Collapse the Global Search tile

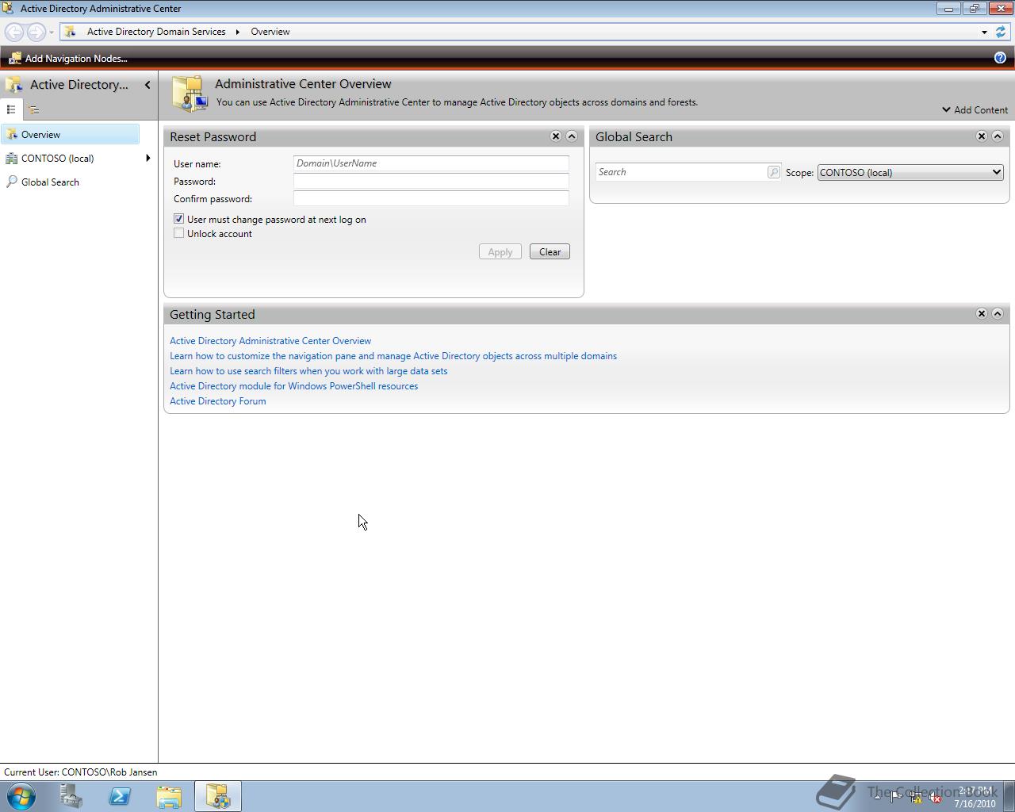(998, 136)
